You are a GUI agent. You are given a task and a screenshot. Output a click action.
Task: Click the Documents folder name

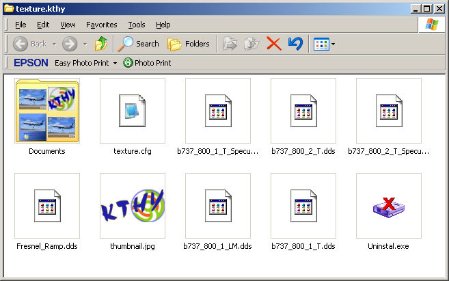pyautogui.click(x=47, y=151)
